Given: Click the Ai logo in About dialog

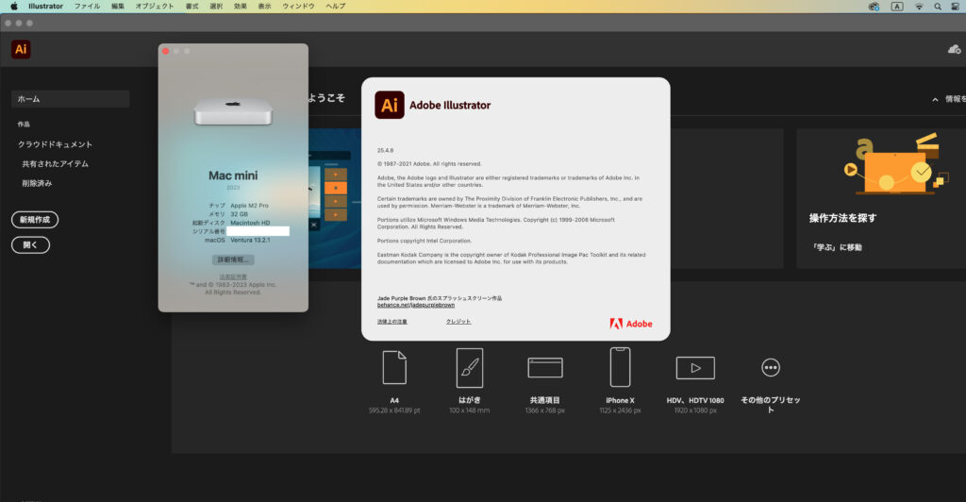Looking at the screenshot, I should coord(390,105).
